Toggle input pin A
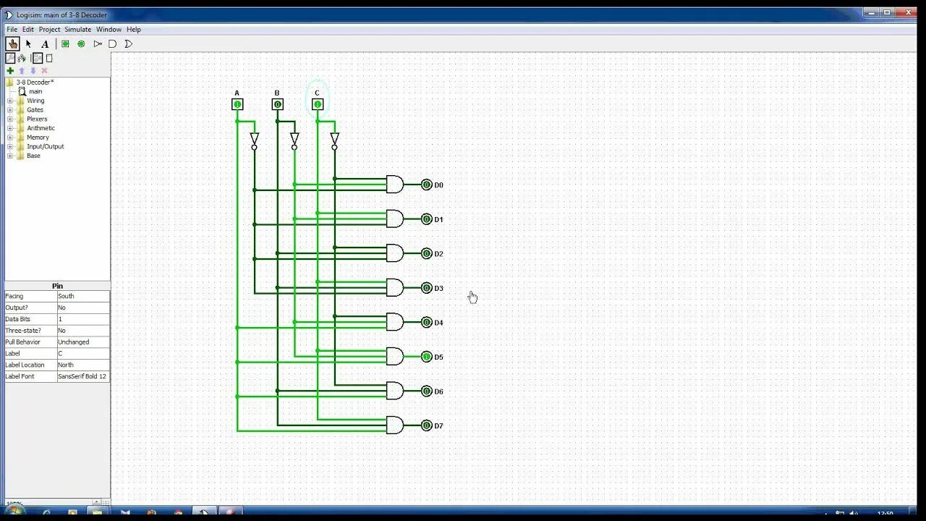The width and height of the screenshot is (926, 521). [237, 104]
